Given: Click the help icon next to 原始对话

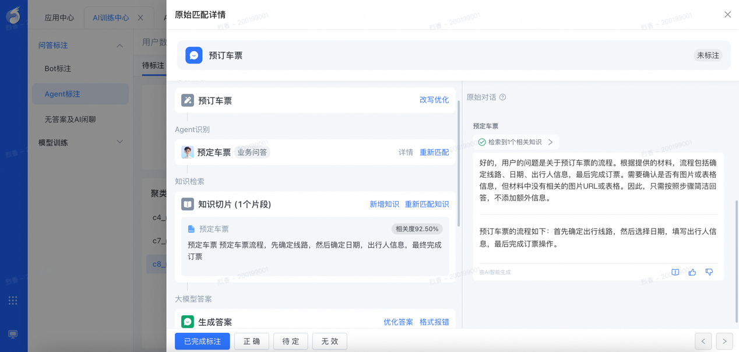Looking at the screenshot, I should point(502,97).
